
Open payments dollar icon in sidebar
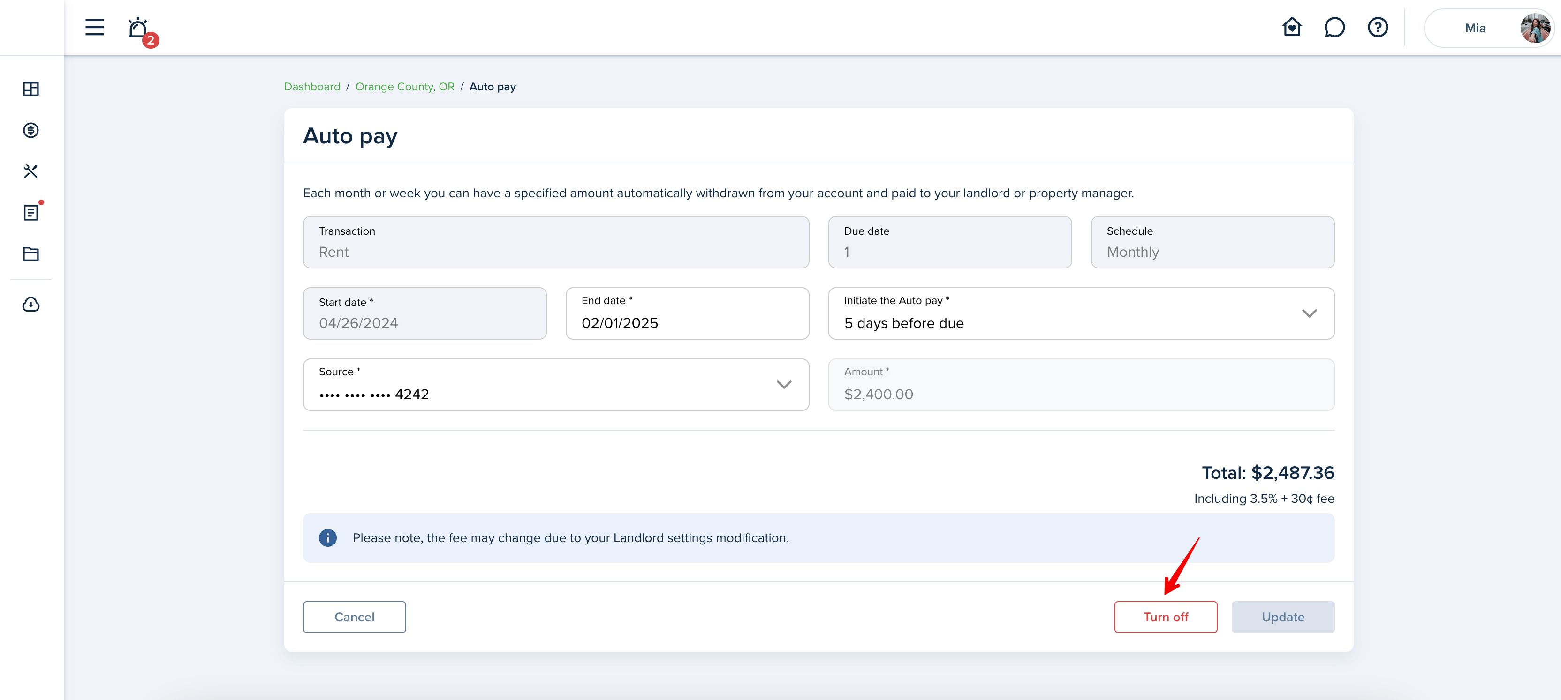tap(31, 130)
